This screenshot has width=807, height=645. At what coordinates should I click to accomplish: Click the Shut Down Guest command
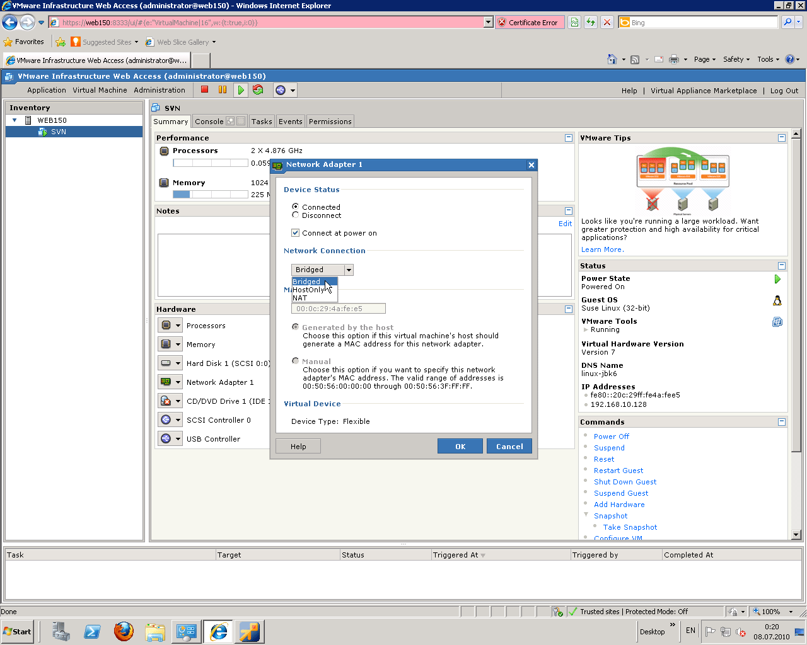coord(625,482)
